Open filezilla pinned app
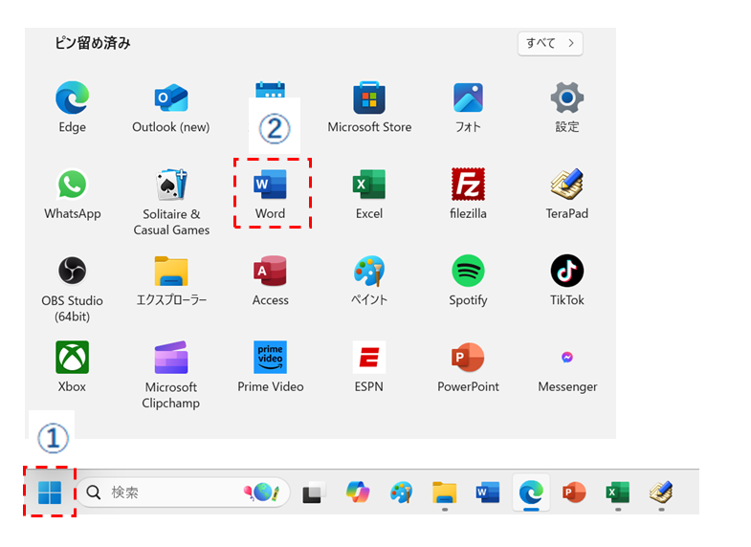This screenshot has height=547, width=751. coord(468,185)
